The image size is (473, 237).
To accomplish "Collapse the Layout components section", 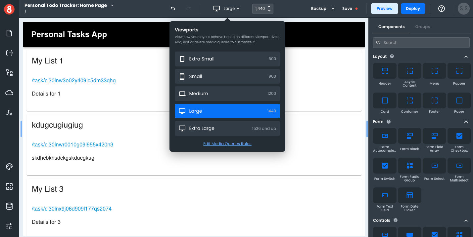I will (x=466, y=57).
